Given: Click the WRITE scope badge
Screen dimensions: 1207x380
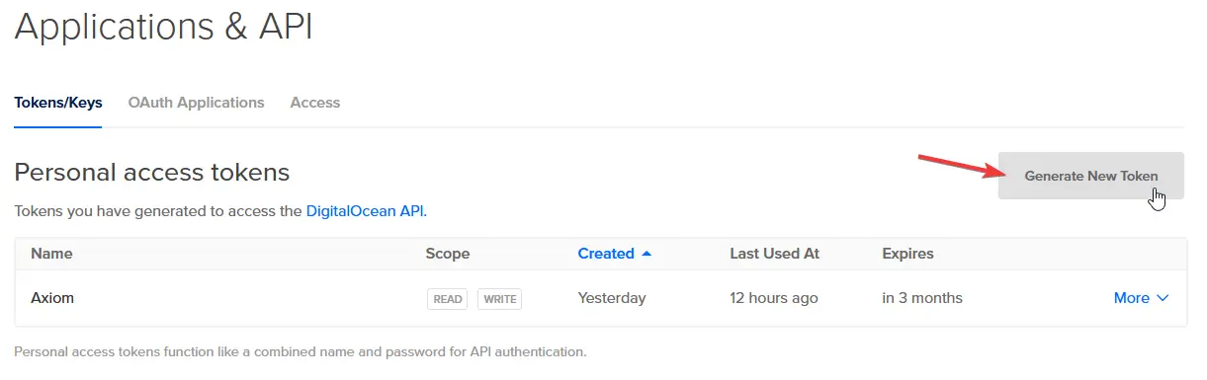Looking at the screenshot, I should pos(500,299).
